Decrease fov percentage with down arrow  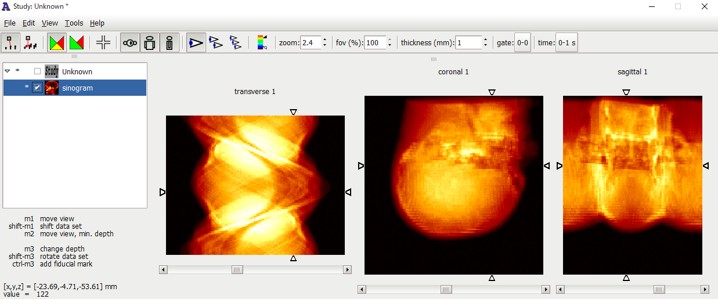[389, 46]
